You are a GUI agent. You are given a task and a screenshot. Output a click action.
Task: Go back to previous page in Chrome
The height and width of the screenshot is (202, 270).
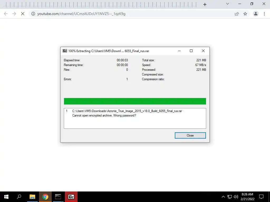click(6, 14)
